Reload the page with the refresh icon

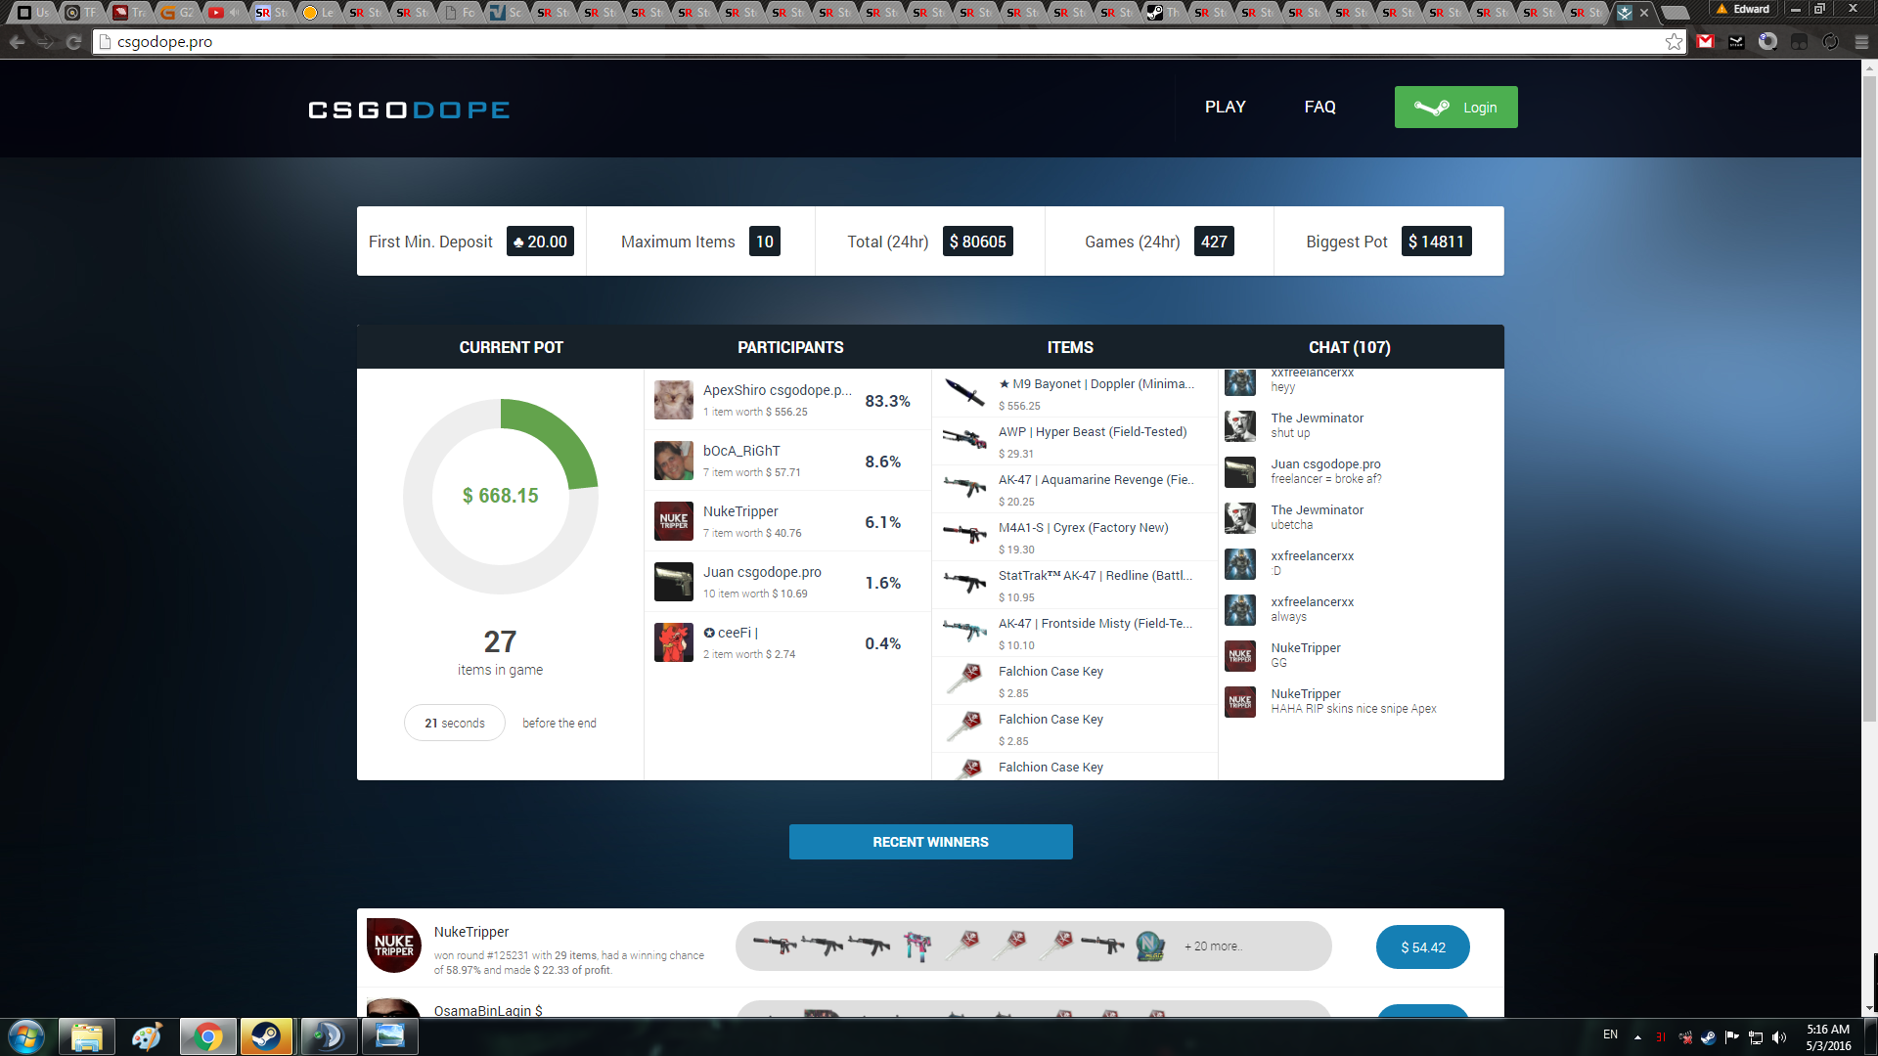pos(73,42)
